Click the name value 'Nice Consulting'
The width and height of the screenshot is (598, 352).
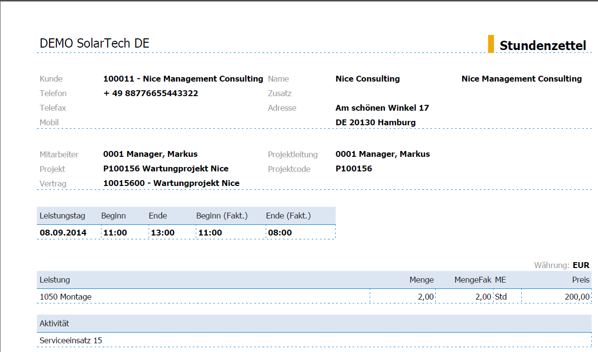click(x=368, y=79)
